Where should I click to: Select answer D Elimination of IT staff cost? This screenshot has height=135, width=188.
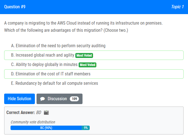[94, 74]
